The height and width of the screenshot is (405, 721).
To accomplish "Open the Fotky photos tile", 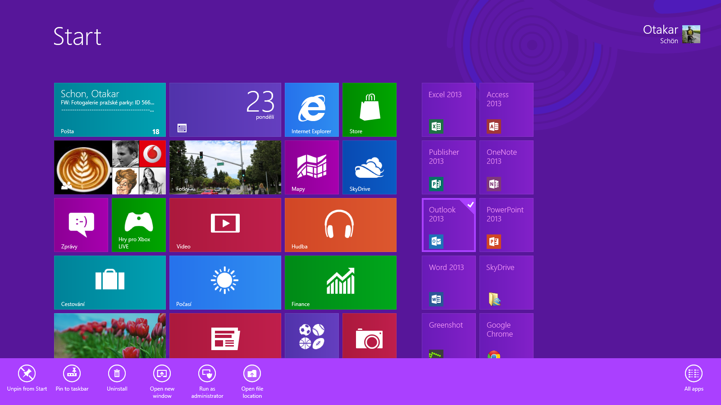I will [x=225, y=167].
